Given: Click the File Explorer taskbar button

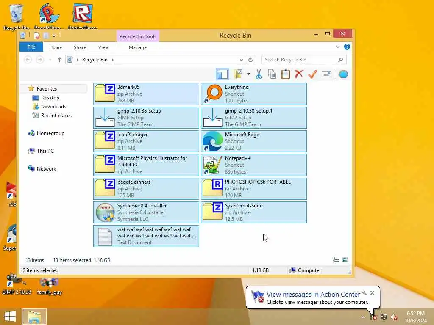Looking at the screenshot, I should [34, 317].
